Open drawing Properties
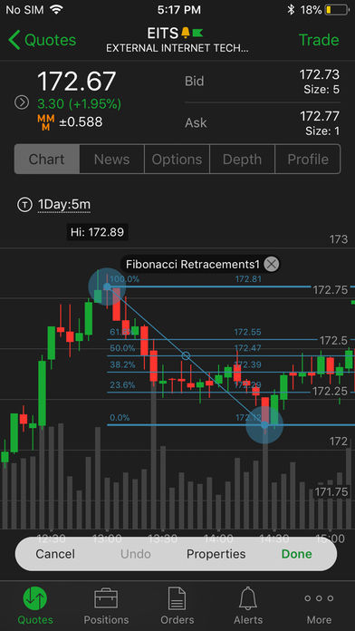The image size is (355, 631). pyautogui.click(x=216, y=554)
